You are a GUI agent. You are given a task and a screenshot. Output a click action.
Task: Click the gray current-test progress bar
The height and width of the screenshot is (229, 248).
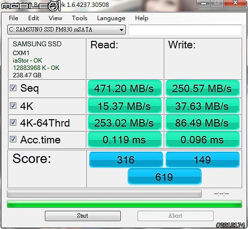[x=104, y=194]
